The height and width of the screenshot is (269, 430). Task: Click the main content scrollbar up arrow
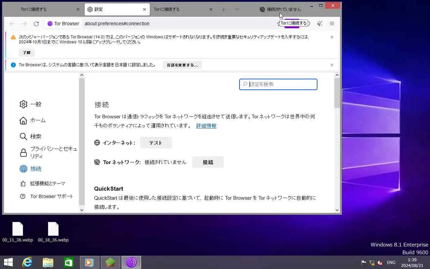tap(337, 75)
